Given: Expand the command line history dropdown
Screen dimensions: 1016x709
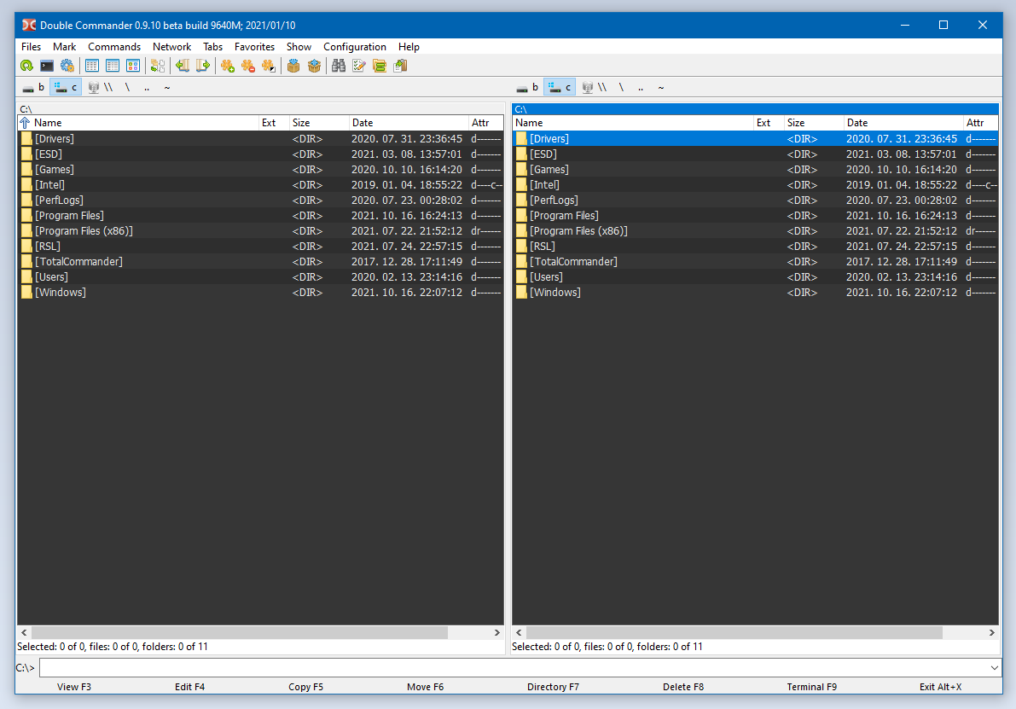Looking at the screenshot, I should (x=994, y=667).
